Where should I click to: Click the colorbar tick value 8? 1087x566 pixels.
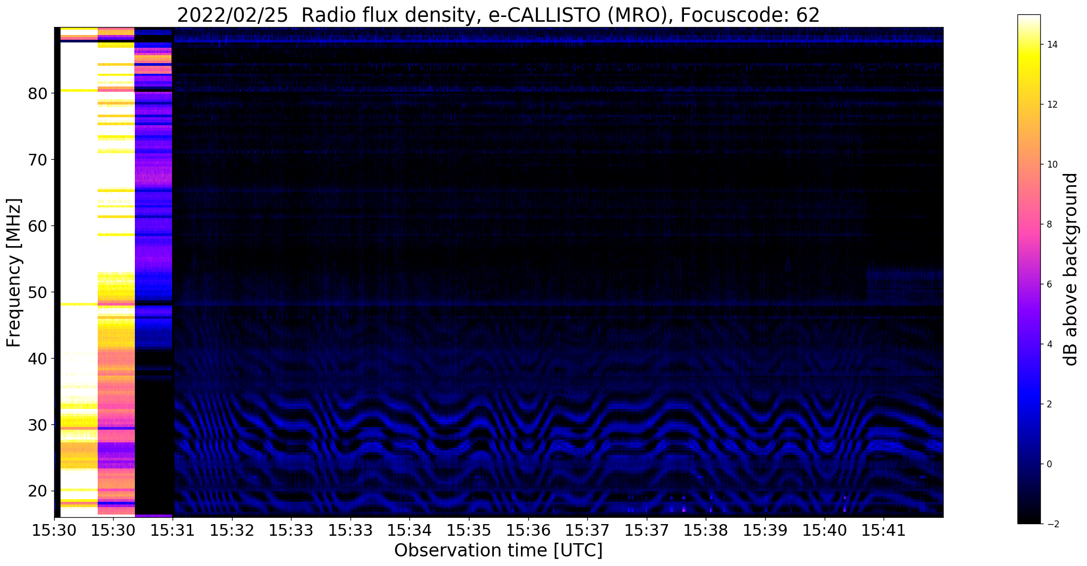1049,224
